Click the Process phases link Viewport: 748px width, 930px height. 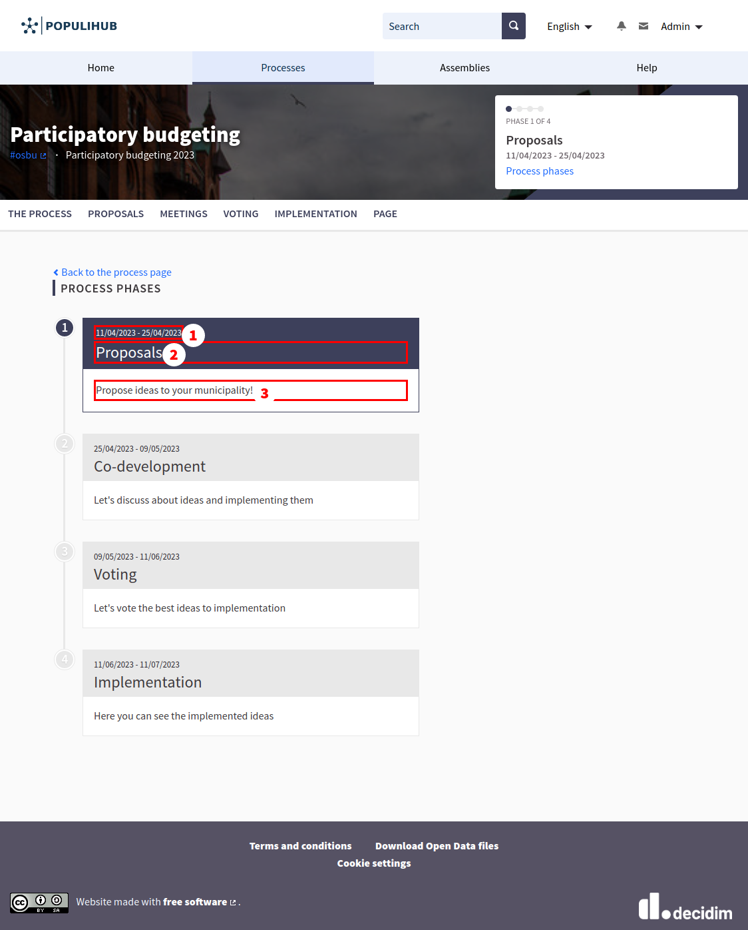tap(539, 171)
